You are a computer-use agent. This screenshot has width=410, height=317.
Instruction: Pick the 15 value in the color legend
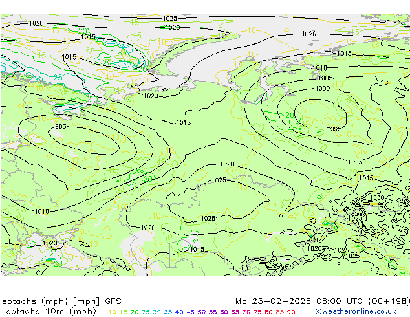(x=124, y=312)
